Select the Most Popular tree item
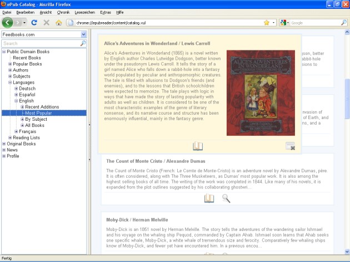Image resolution: width=350 pixels, height=262 pixels. (x=38, y=113)
